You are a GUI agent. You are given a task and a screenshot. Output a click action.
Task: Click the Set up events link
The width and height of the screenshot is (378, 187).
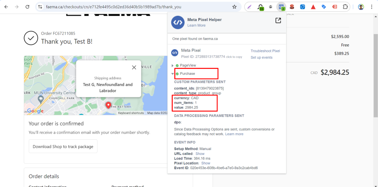261,57
